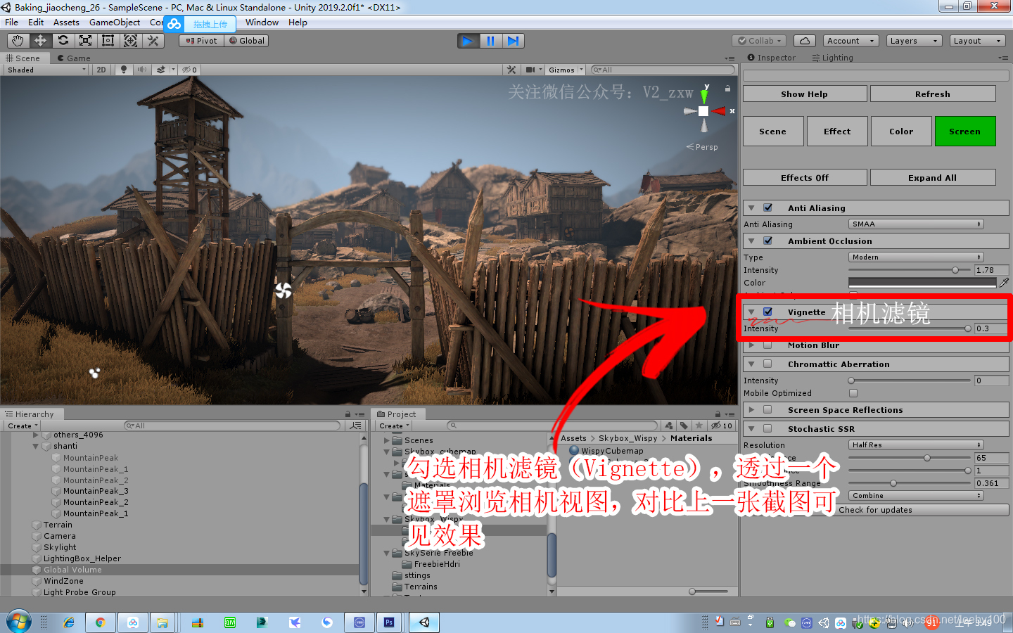The height and width of the screenshot is (633, 1013).
Task: Search by label in Project panel
Action: coord(684,426)
